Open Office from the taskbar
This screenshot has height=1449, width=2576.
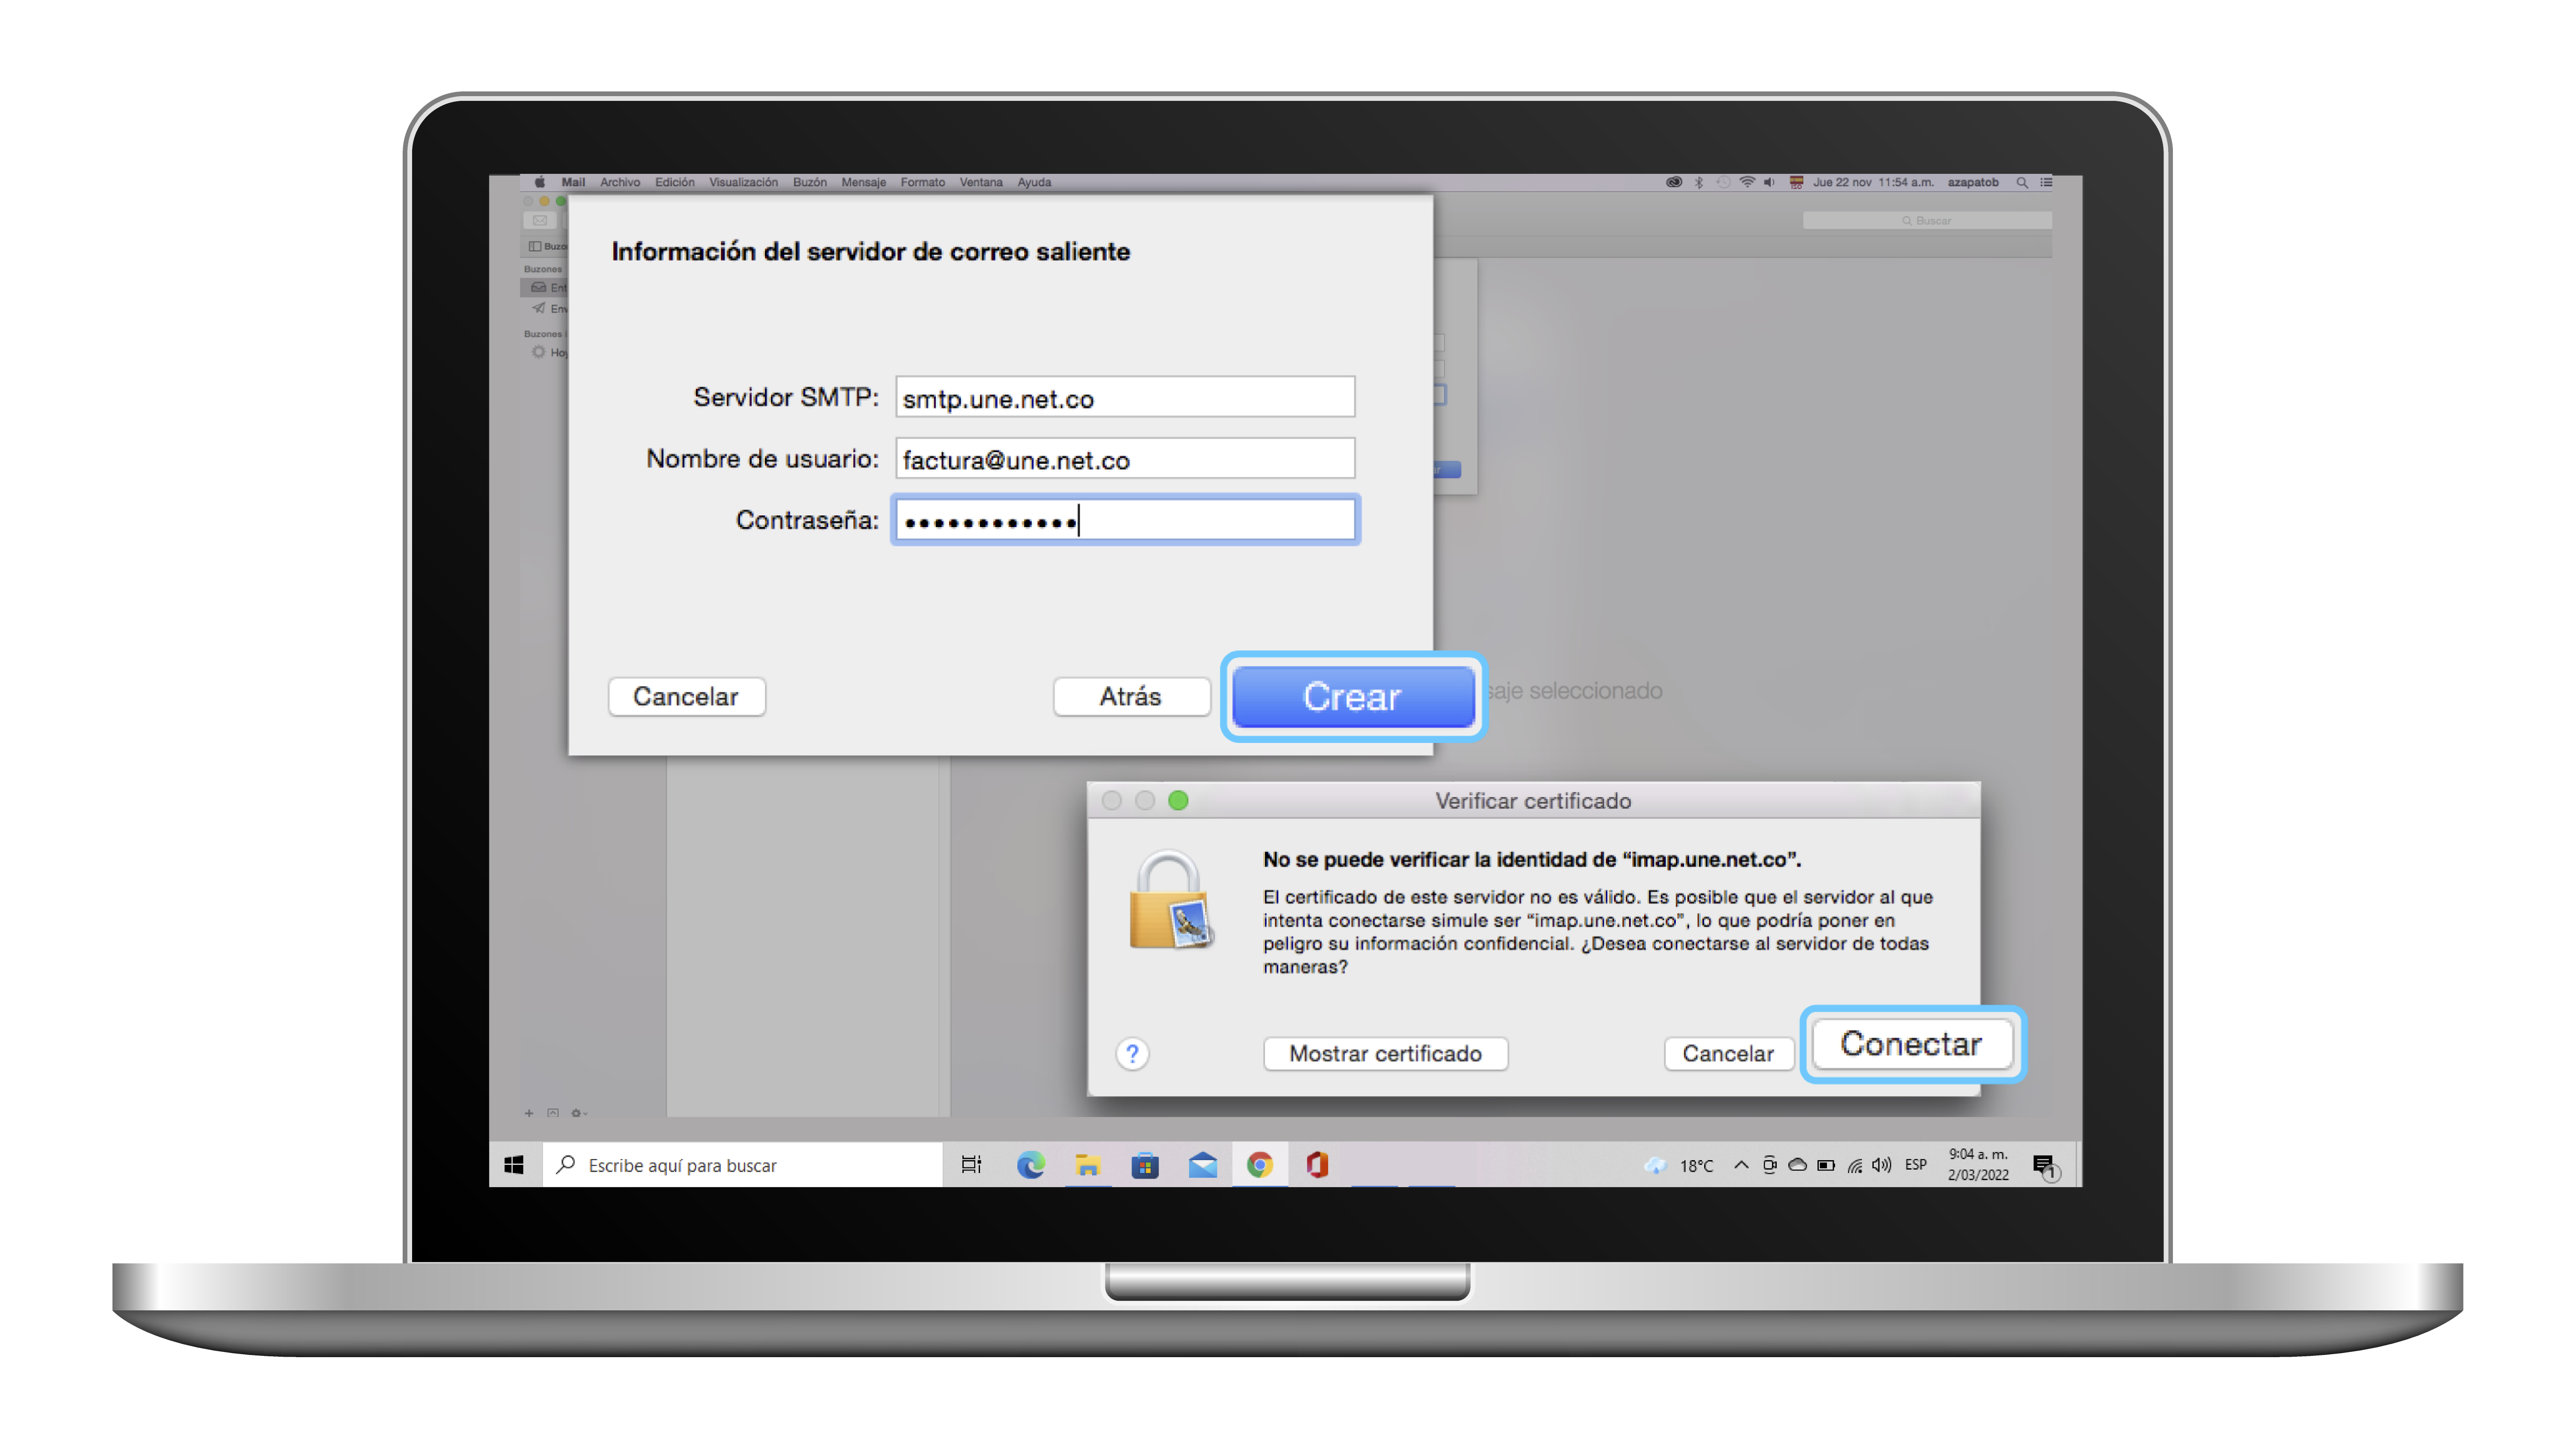(1317, 1165)
